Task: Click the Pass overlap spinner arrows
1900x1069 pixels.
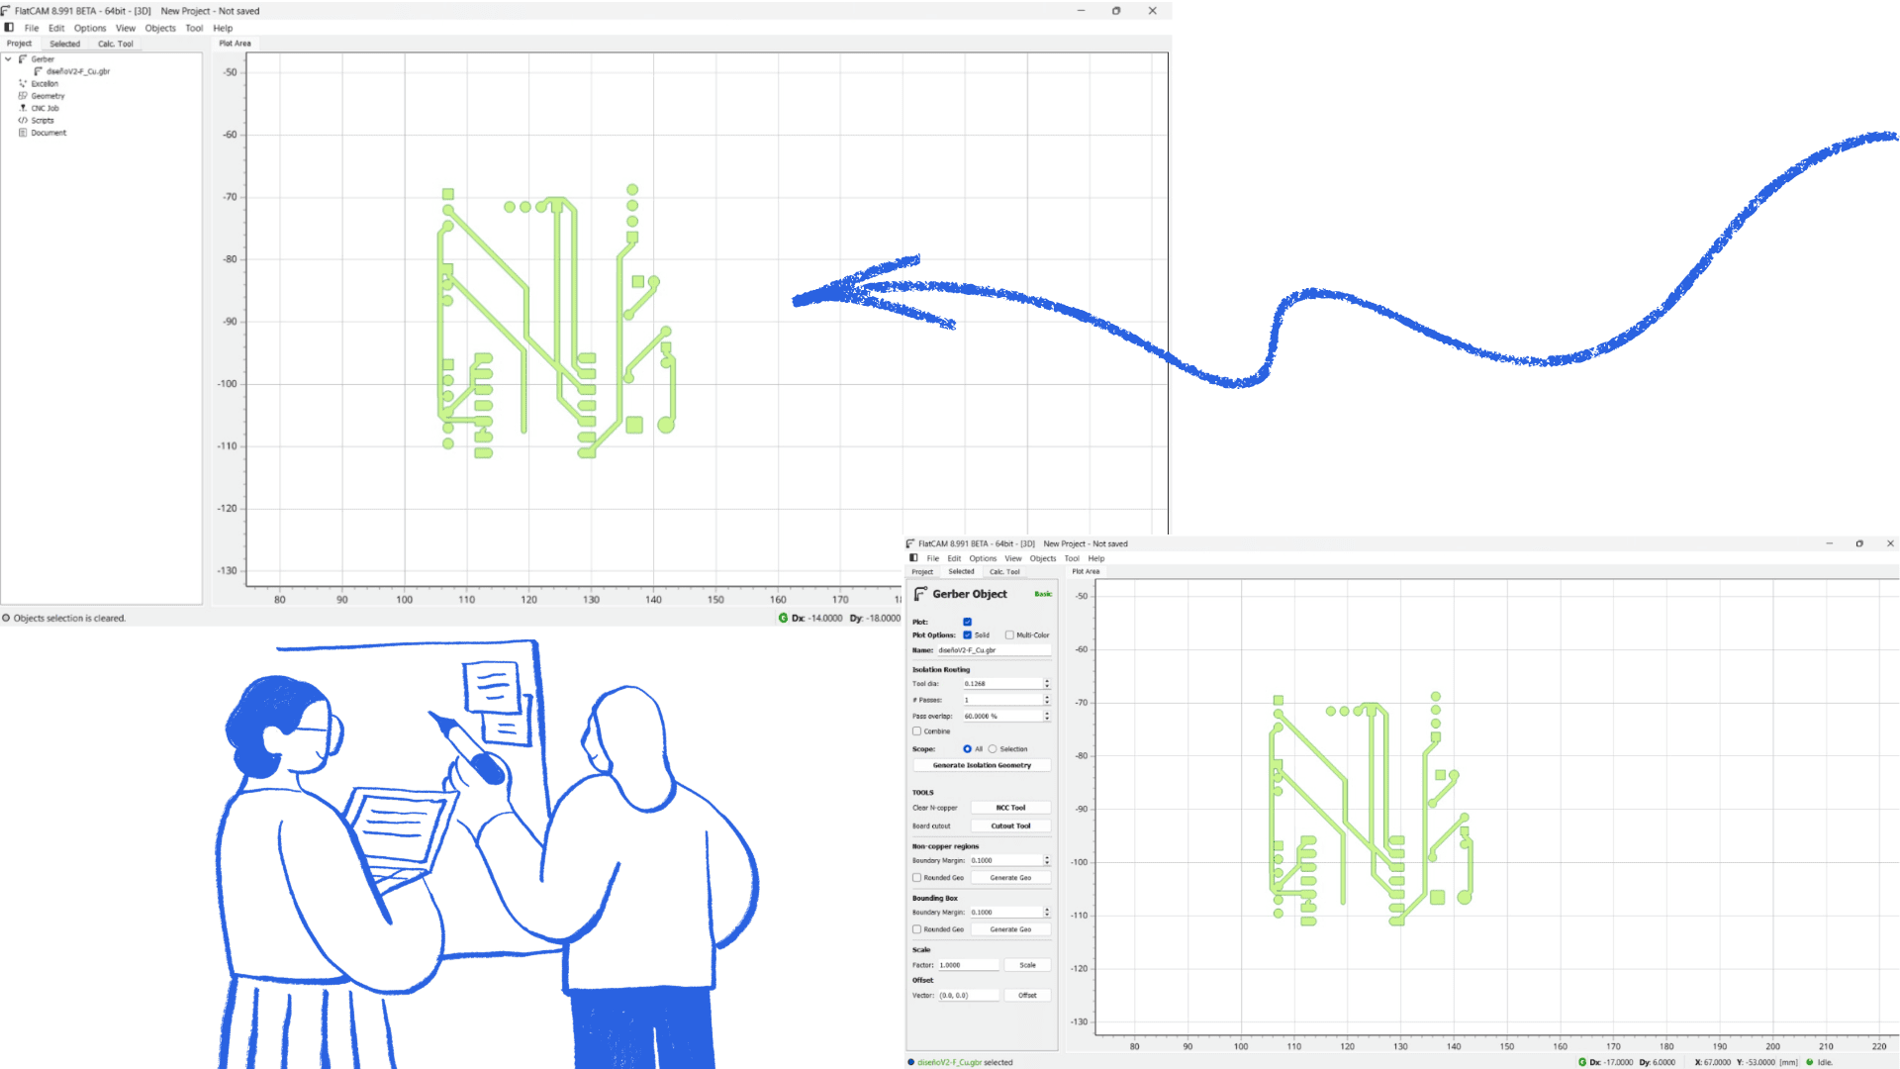Action: 1047,716
